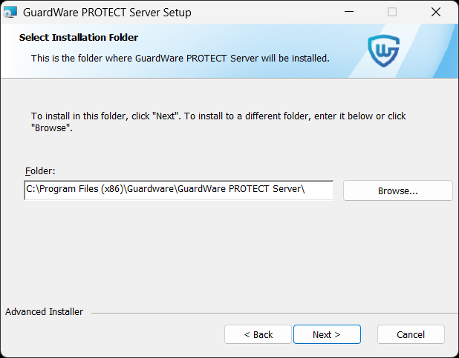The height and width of the screenshot is (358, 459).
Task: Cancel the installation
Action: pos(411,334)
